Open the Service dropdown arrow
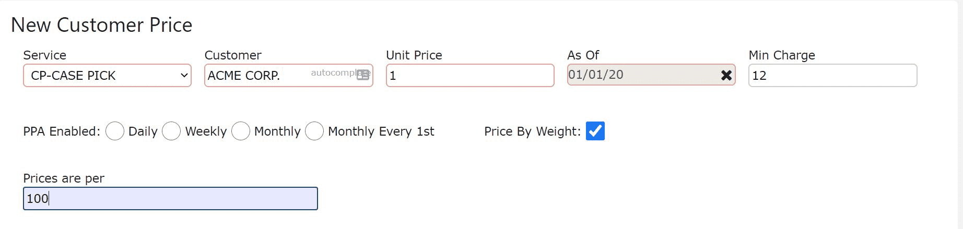This screenshot has height=229, width=963. coord(184,75)
